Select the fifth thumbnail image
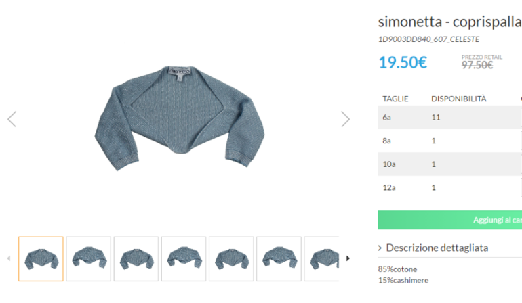The width and height of the screenshot is (522, 303). click(231, 258)
